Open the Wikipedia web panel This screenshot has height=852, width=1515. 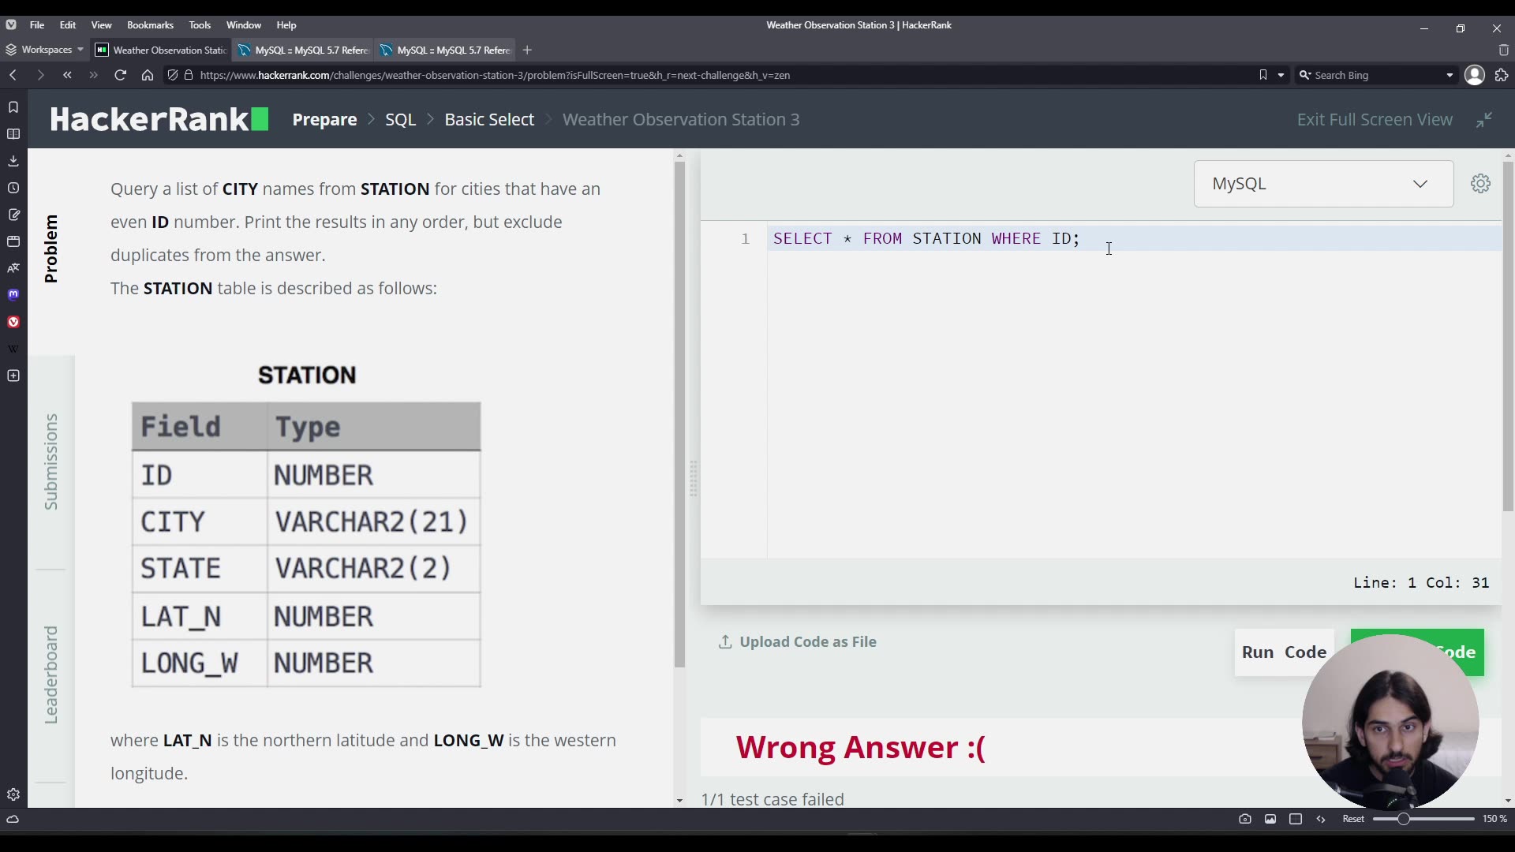[13, 348]
